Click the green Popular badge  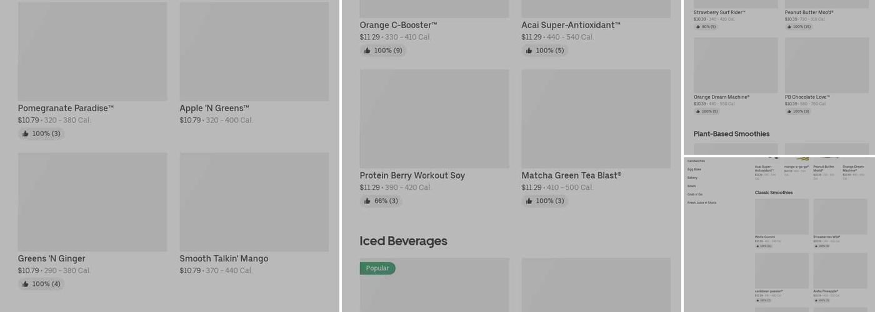pos(377,268)
